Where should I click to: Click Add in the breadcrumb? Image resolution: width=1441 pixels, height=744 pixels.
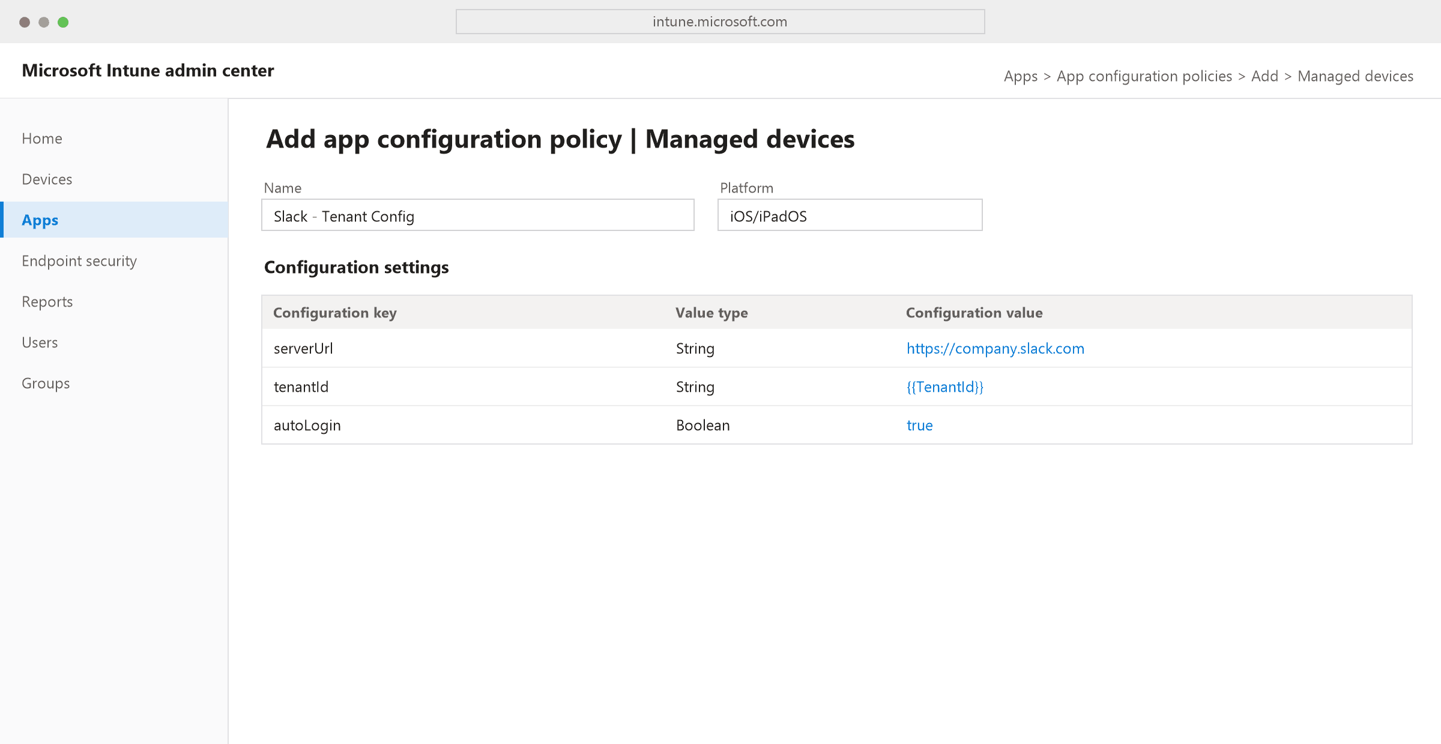point(1265,76)
